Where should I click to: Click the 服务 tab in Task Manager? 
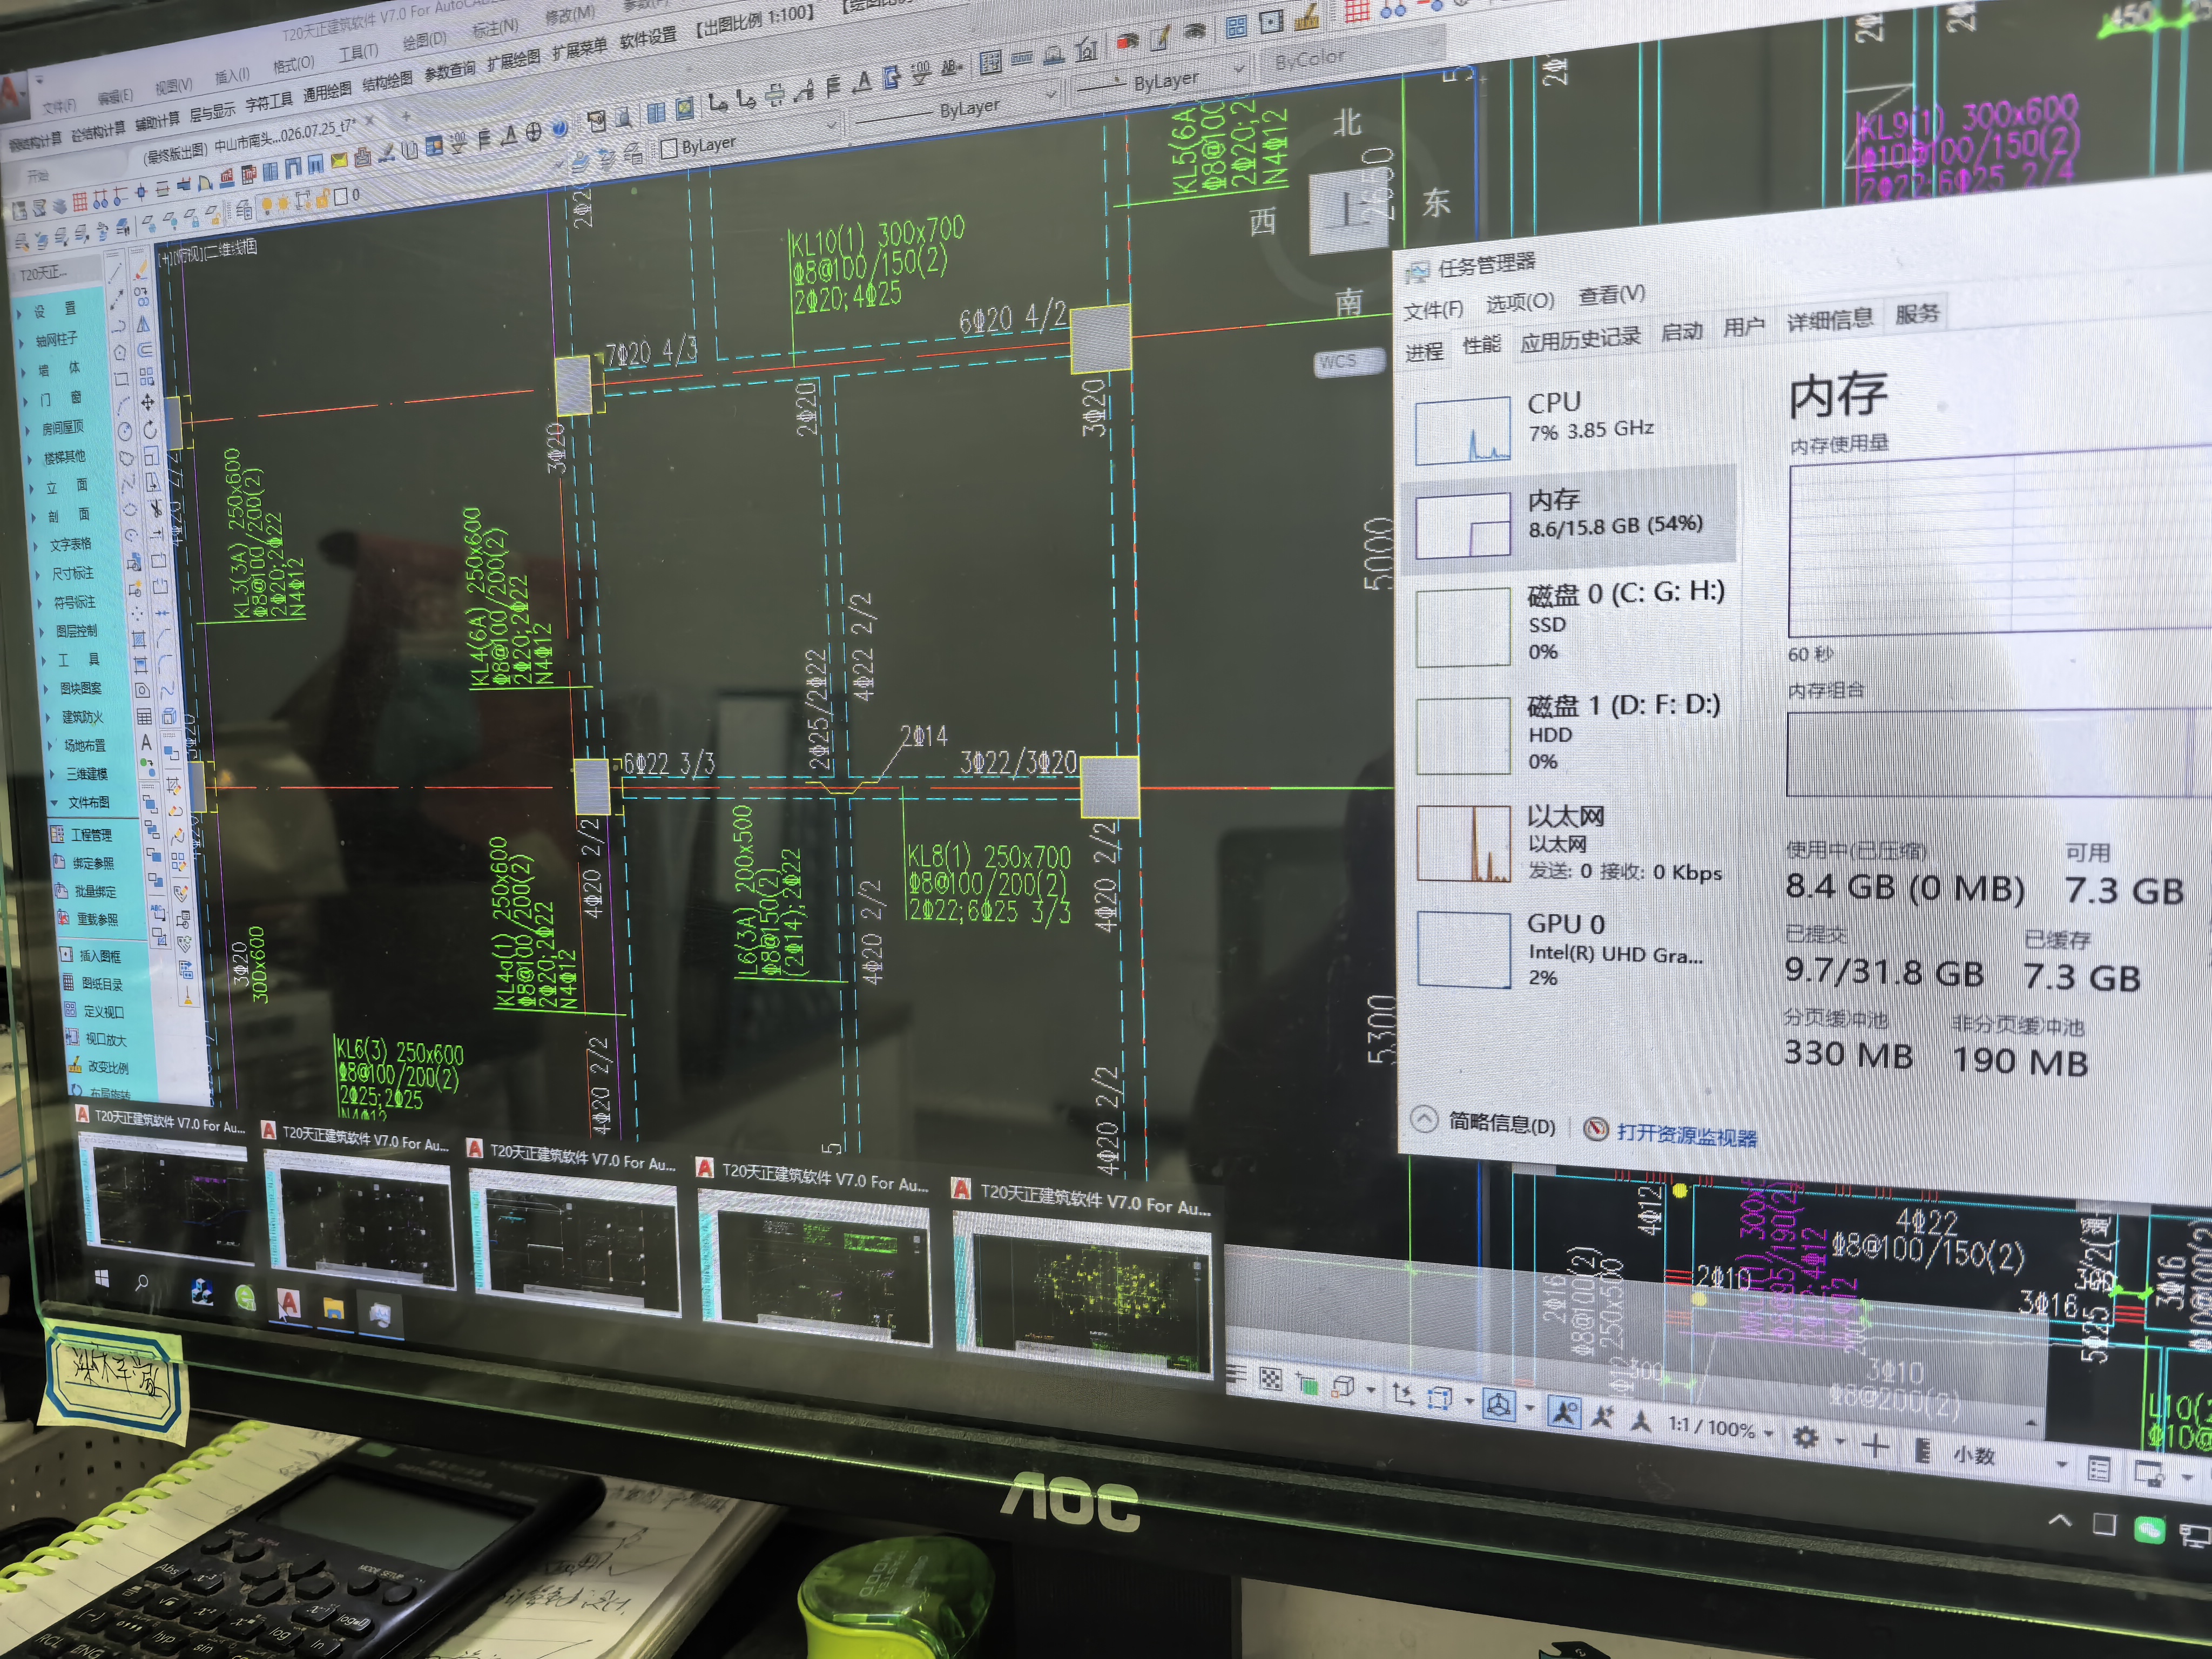click(1916, 314)
